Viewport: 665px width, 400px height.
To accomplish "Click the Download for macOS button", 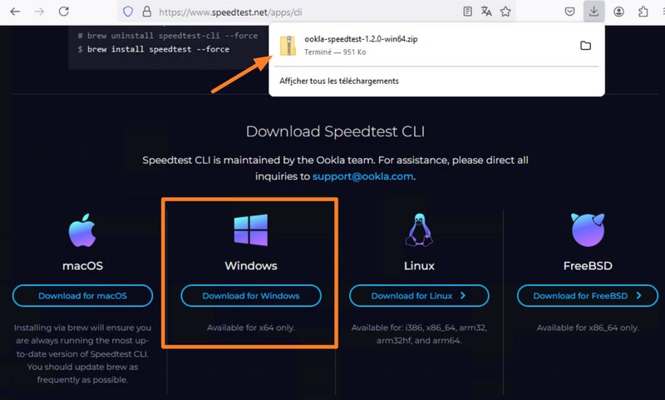I will coord(82,296).
